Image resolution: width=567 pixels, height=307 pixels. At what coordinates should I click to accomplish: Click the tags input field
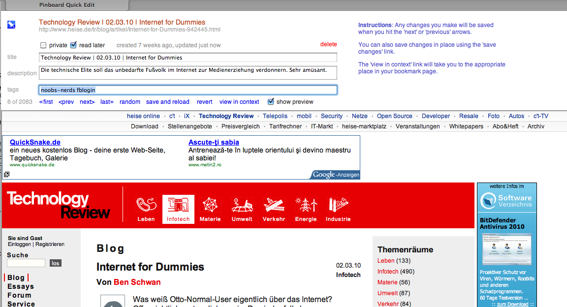pos(188,90)
